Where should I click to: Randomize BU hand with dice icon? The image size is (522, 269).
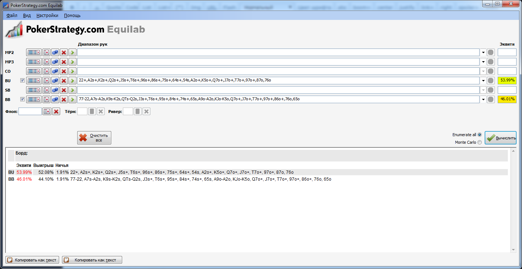[x=55, y=80]
